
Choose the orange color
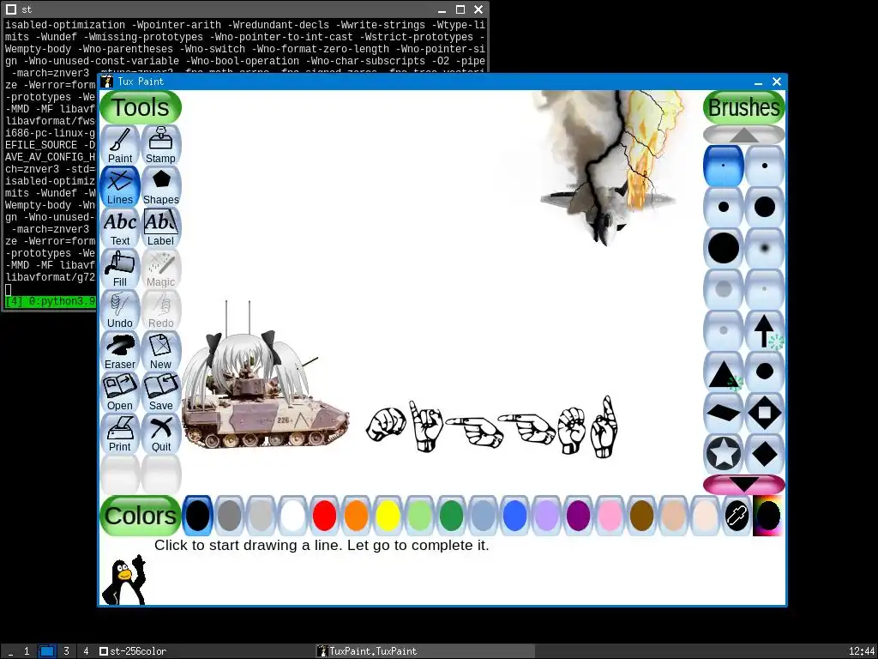[356, 516]
